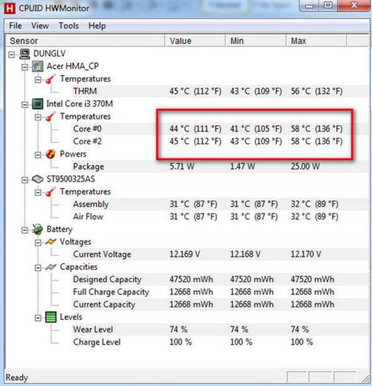Open the Help menu
This screenshot has height=386, width=372.
pos(97,25)
